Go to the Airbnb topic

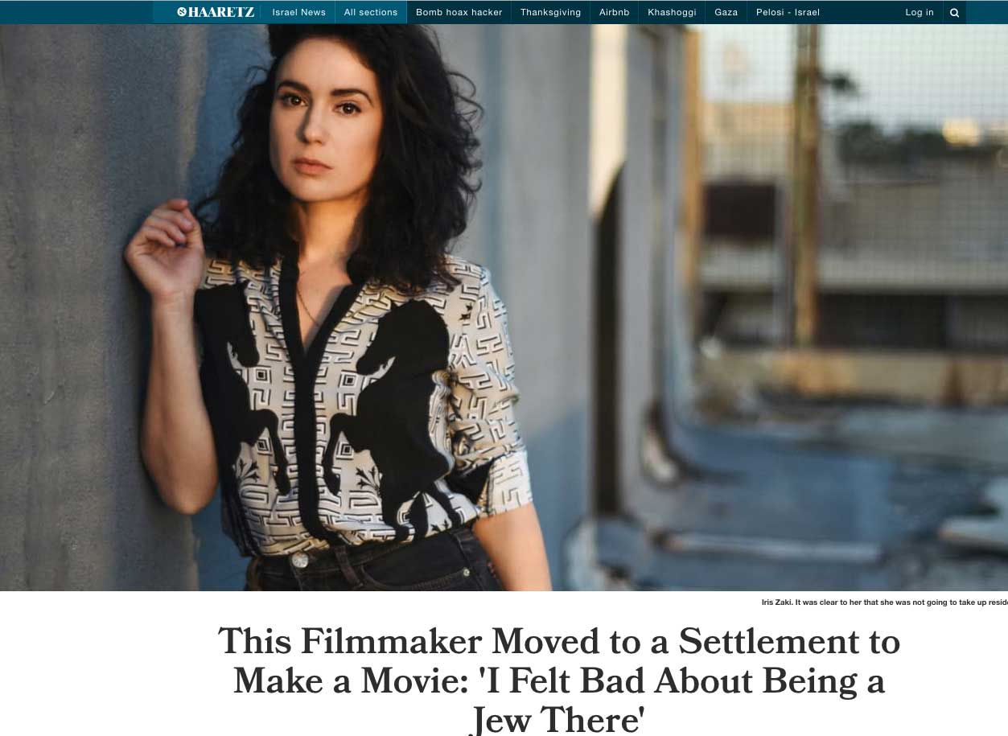point(615,12)
